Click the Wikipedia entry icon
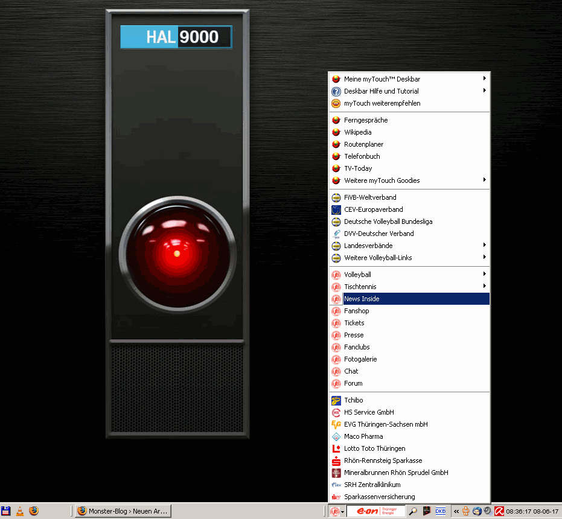Screen dimensions: 562x519 (336, 132)
